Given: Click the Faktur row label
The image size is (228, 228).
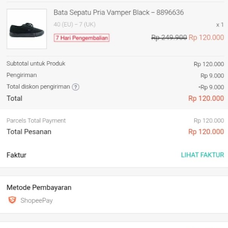Looking at the screenshot, I should (16, 155).
